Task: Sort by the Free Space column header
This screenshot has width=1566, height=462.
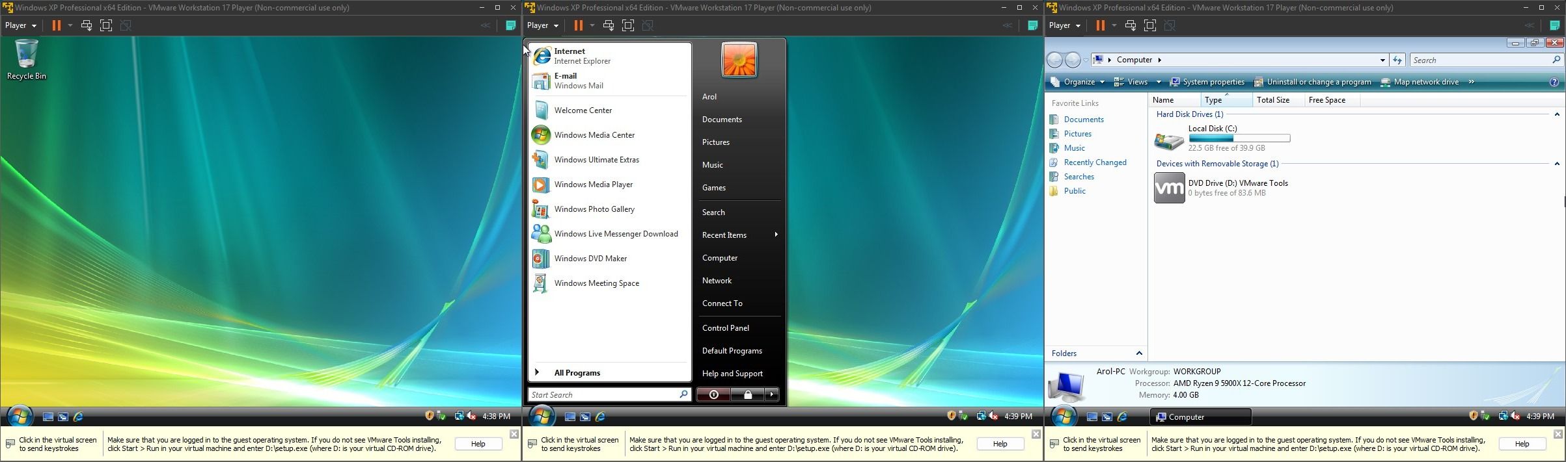Action: coord(1332,100)
